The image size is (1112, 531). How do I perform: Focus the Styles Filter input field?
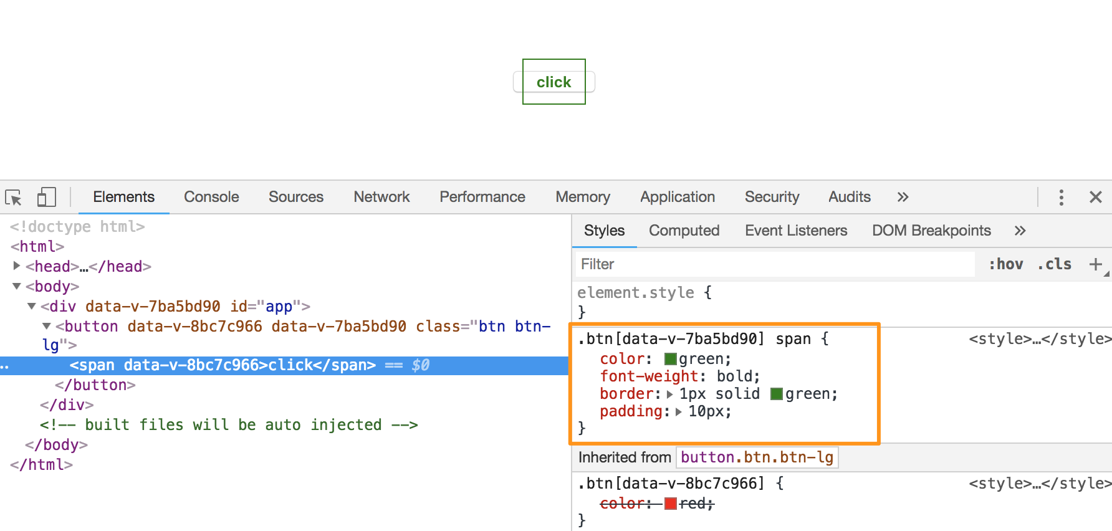(773, 264)
